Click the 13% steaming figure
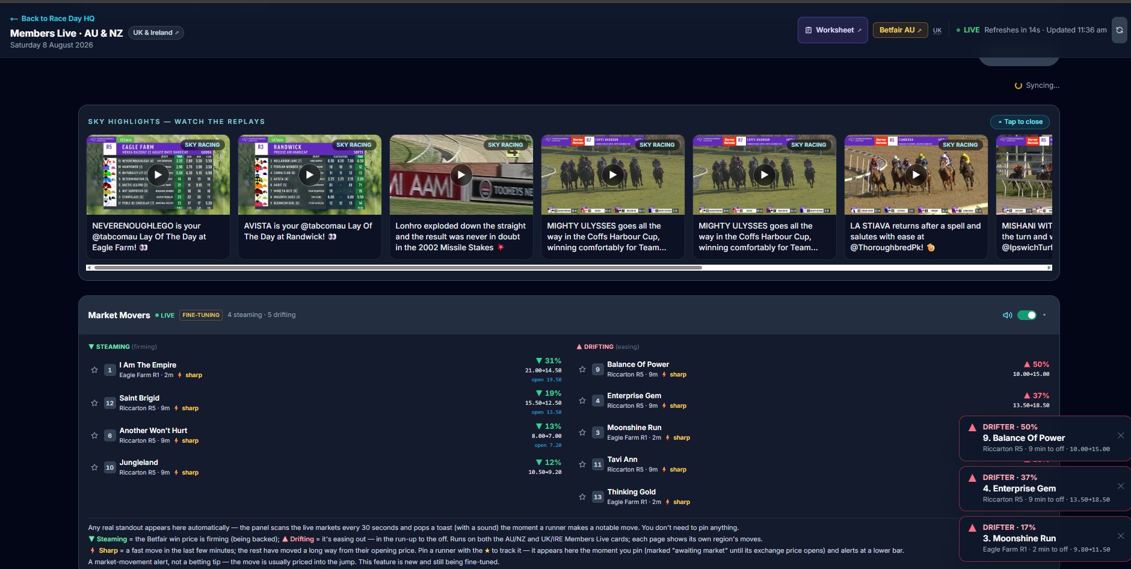 tap(549, 426)
